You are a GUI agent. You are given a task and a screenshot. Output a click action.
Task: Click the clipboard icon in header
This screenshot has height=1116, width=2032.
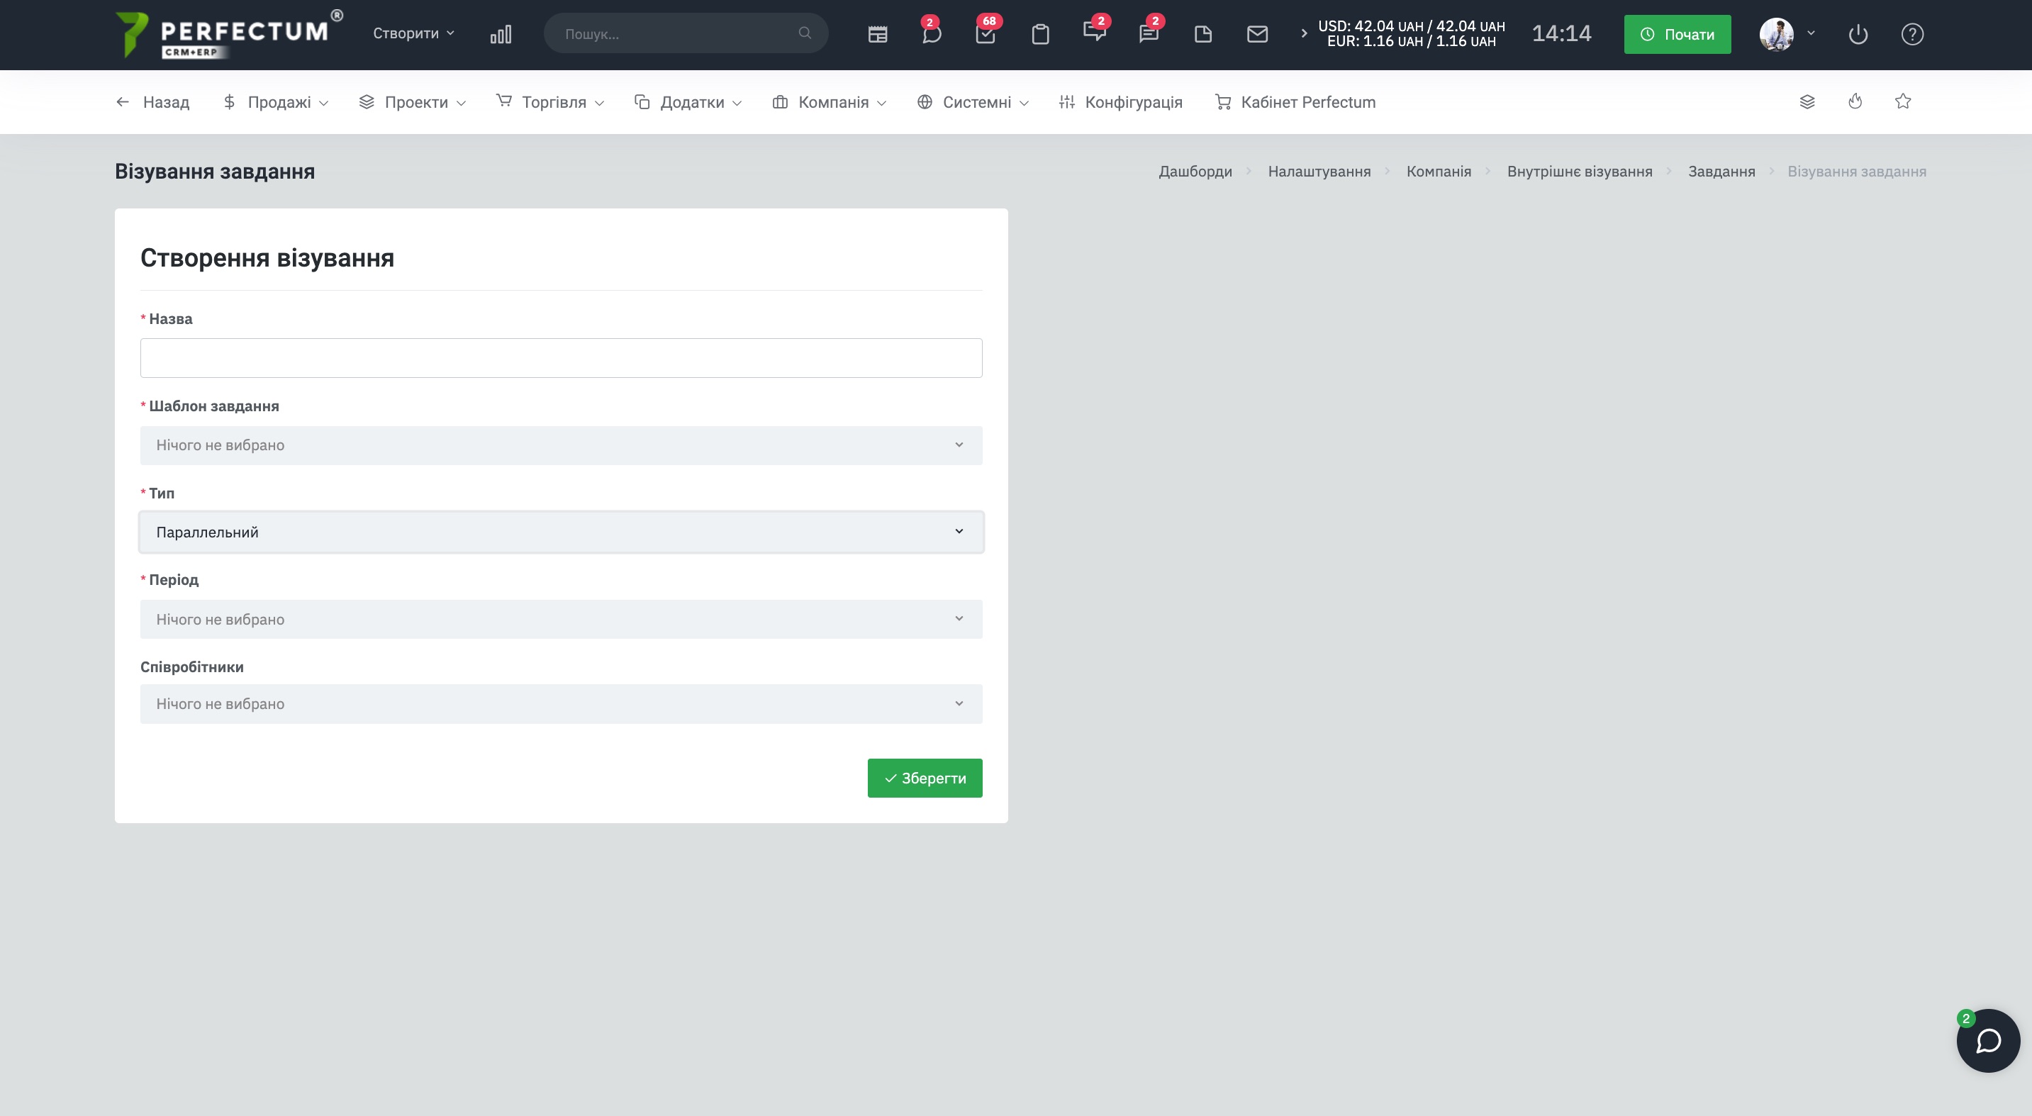1039,34
